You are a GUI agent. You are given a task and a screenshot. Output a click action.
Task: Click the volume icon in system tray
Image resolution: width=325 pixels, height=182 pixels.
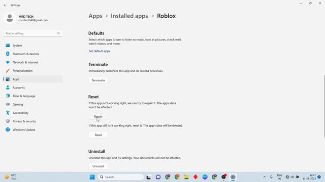[x=292, y=177]
